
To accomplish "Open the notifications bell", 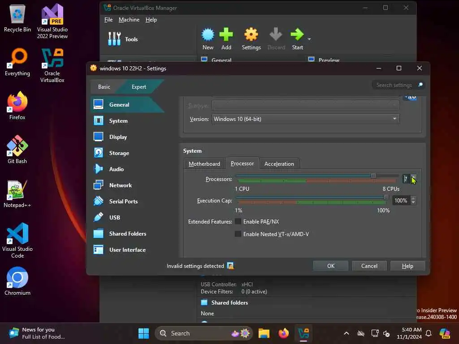I will (x=428, y=333).
